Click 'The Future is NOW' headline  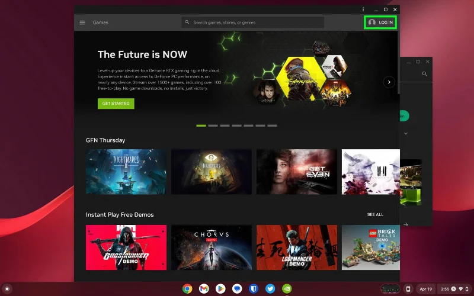point(142,54)
